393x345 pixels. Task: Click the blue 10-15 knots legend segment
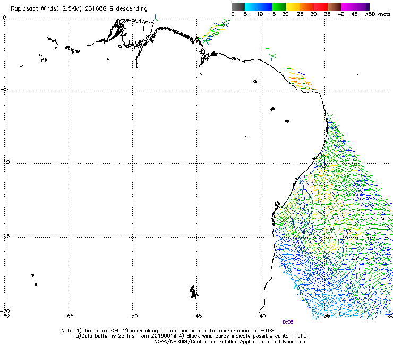click(266, 6)
